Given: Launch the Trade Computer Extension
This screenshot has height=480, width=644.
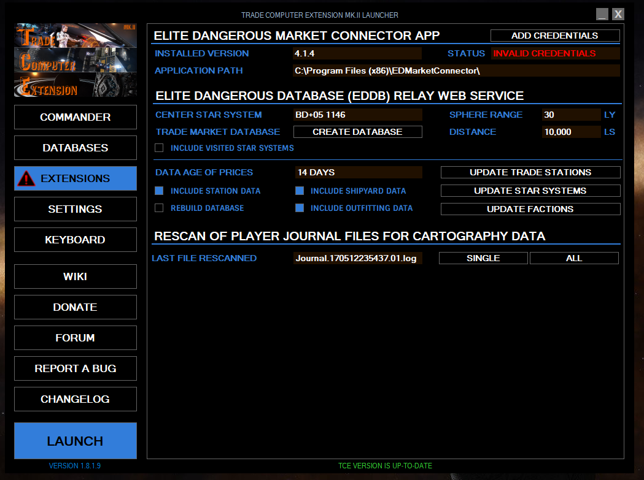Looking at the screenshot, I should [x=76, y=441].
